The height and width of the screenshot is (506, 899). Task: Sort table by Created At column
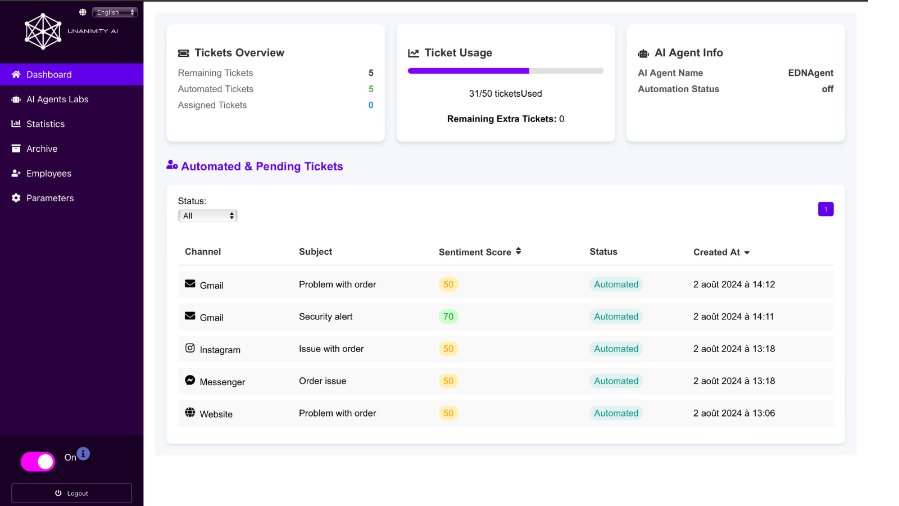pyautogui.click(x=722, y=252)
